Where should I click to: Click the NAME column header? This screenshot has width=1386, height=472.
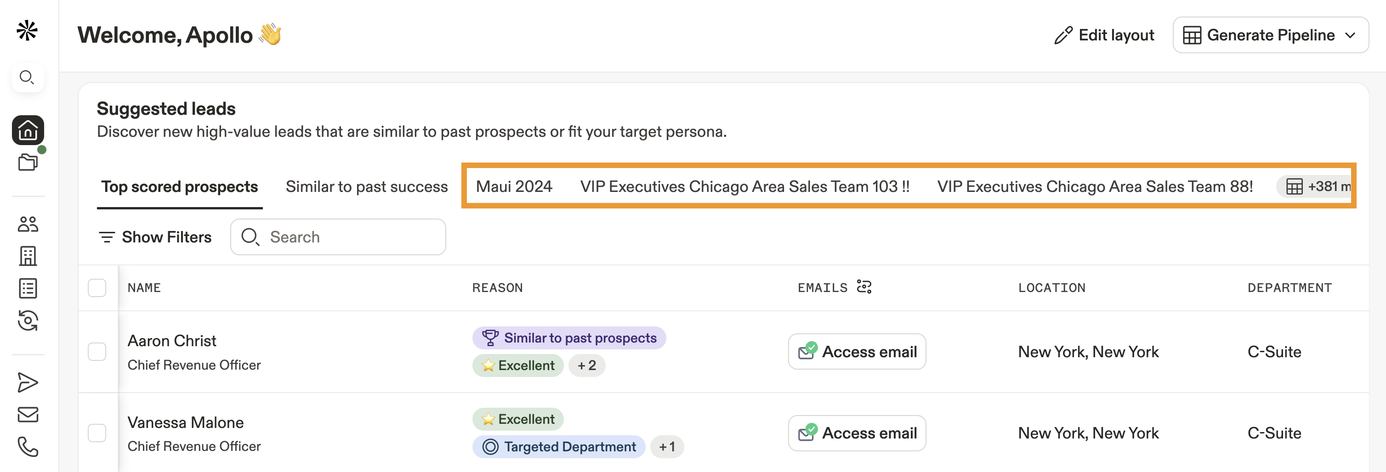[x=144, y=287]
